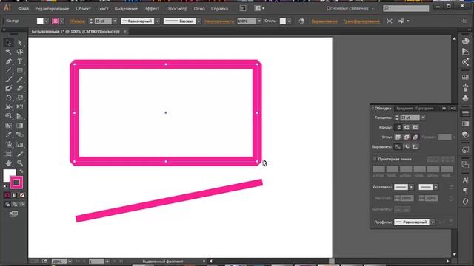
Task: Click the pink stroke swatch in toolbox
Action: point(16,183)
